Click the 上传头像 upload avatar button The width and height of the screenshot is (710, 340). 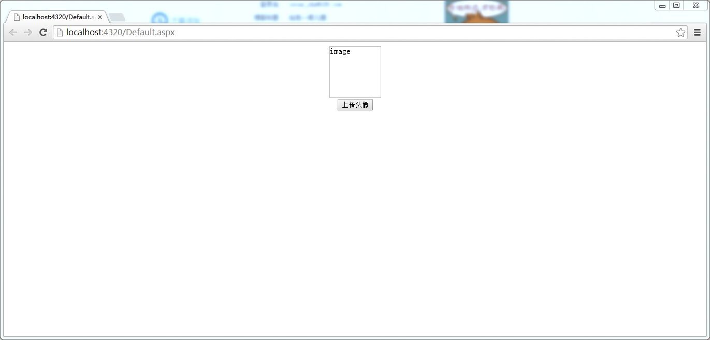click(355, 105)
